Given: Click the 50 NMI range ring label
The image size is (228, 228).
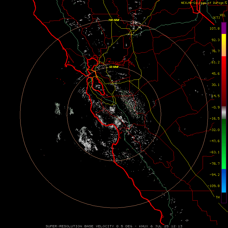Looking at the screenshot, I should click(x=114, y=67).
